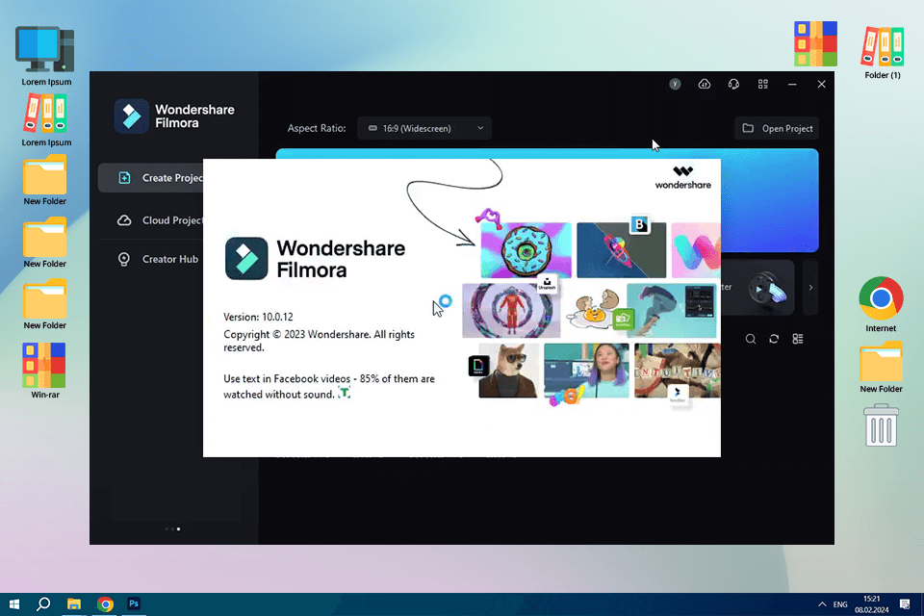
Task: Open the Cloud download icon in Filmora title bar
Action: tap(705, 85)
